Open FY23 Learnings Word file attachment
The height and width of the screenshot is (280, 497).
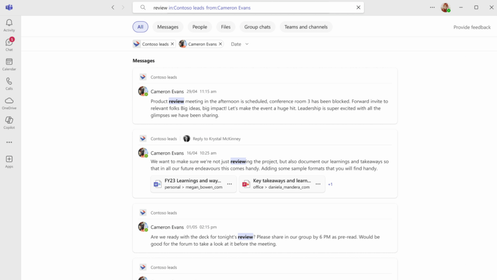(x=193, y=184)
